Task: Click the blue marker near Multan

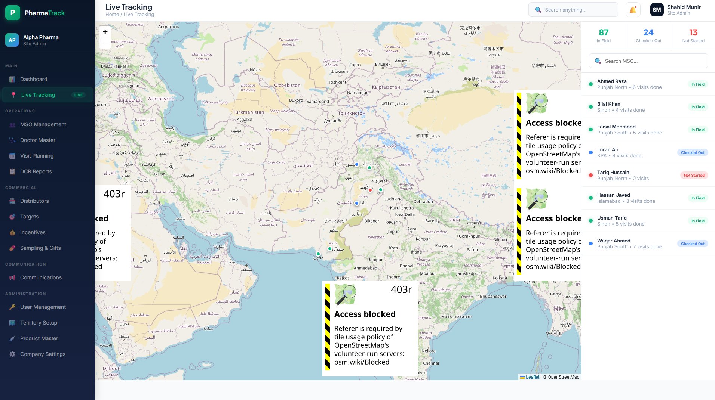Action: [357, 203]
